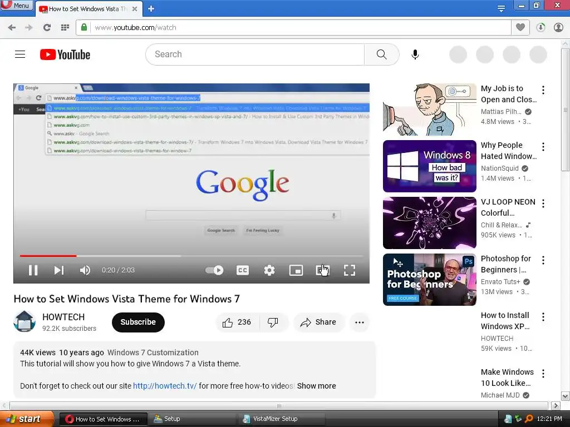Open options for How to Install Windows XP
The height and width of the screenshot is (427, 570).
point(543,316)
